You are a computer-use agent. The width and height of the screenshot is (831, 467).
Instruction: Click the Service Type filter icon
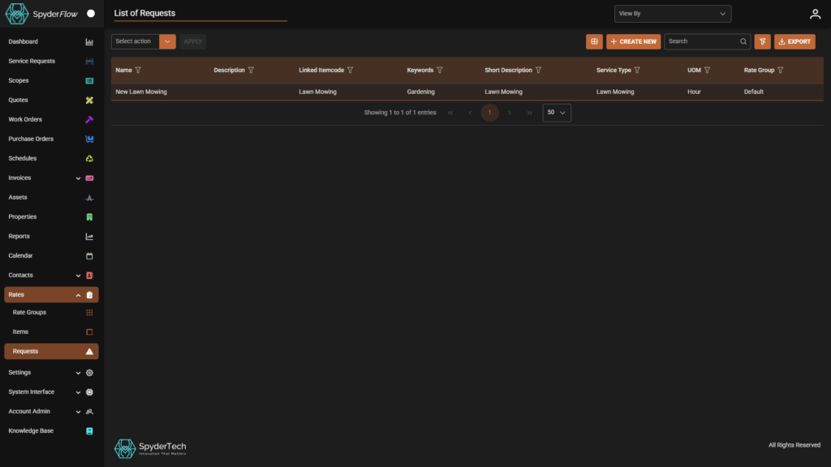637,70
